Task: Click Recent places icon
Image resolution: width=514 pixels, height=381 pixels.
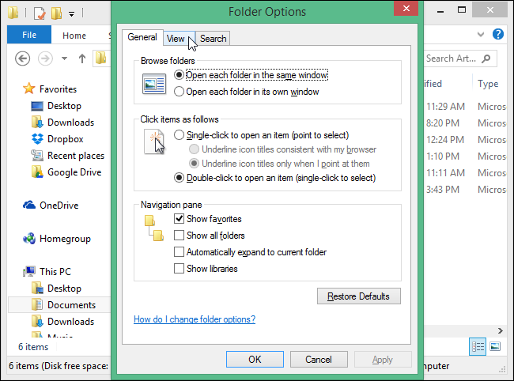Action: [x=37, y=156]
